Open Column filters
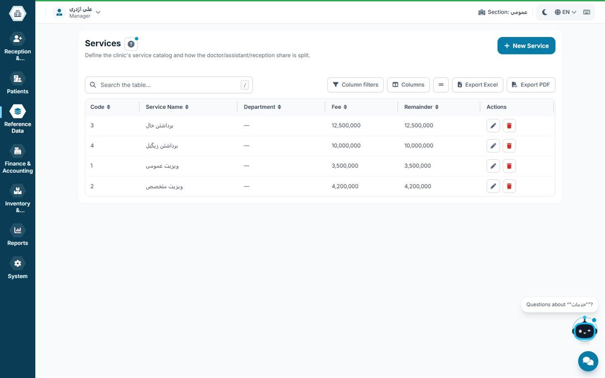The height and width of the screenshot is (378, 605). [355, 85]
